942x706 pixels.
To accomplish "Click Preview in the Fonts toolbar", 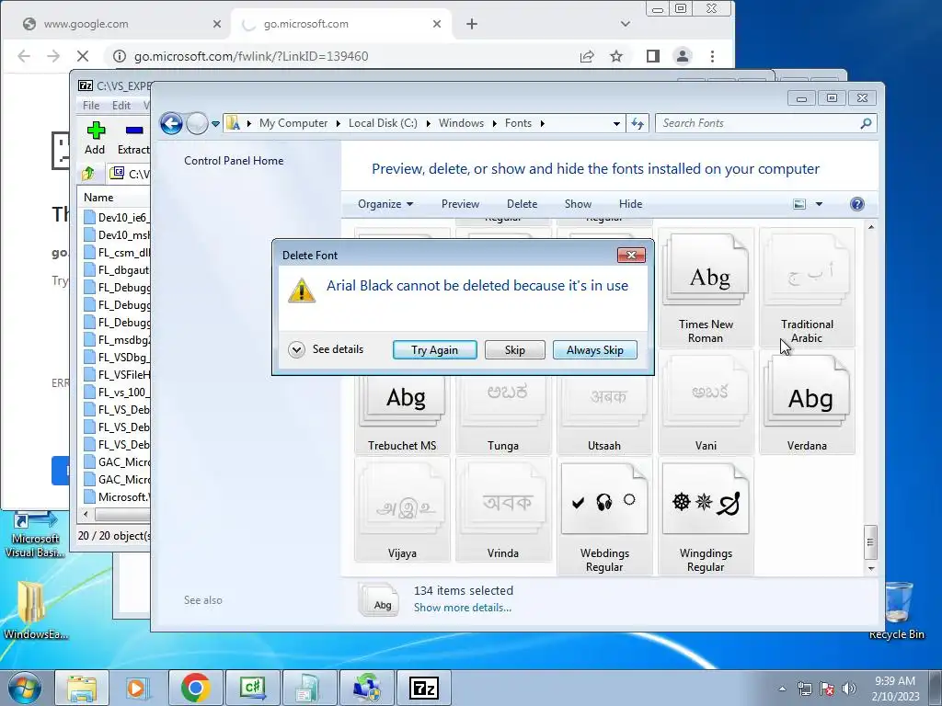I will click(x=460, y=204).
